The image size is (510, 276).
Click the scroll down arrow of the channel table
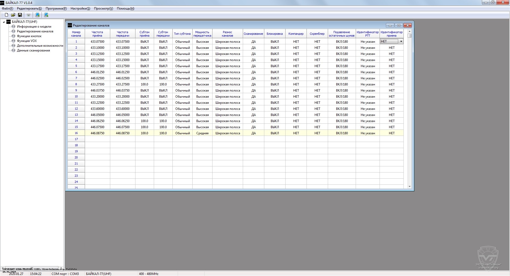tap(409, 187)
